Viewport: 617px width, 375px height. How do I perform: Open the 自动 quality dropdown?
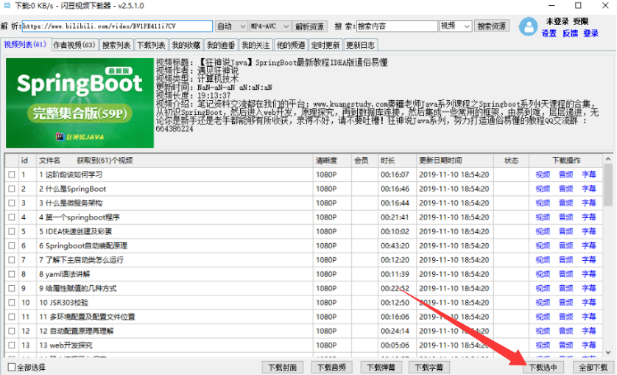(x=231, y=26)
